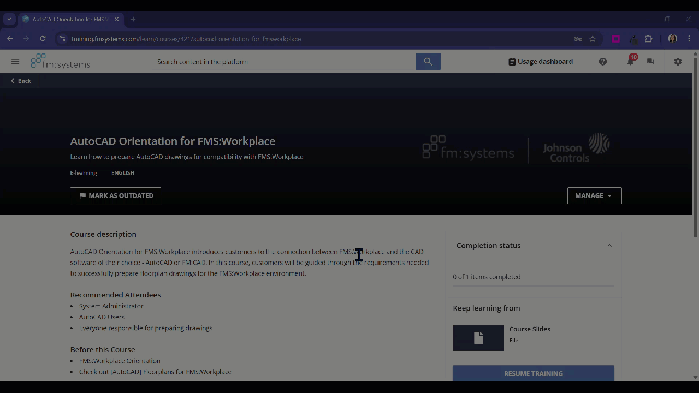Go back with the browser back arrow
The image size is (699, 393).
(10, 39)
